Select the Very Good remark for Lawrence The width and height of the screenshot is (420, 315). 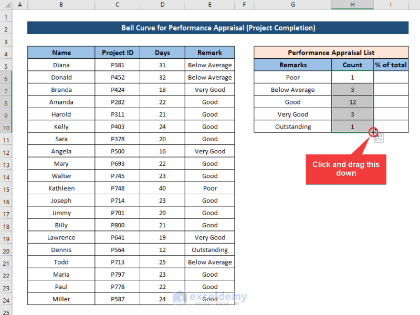(209, 238)
